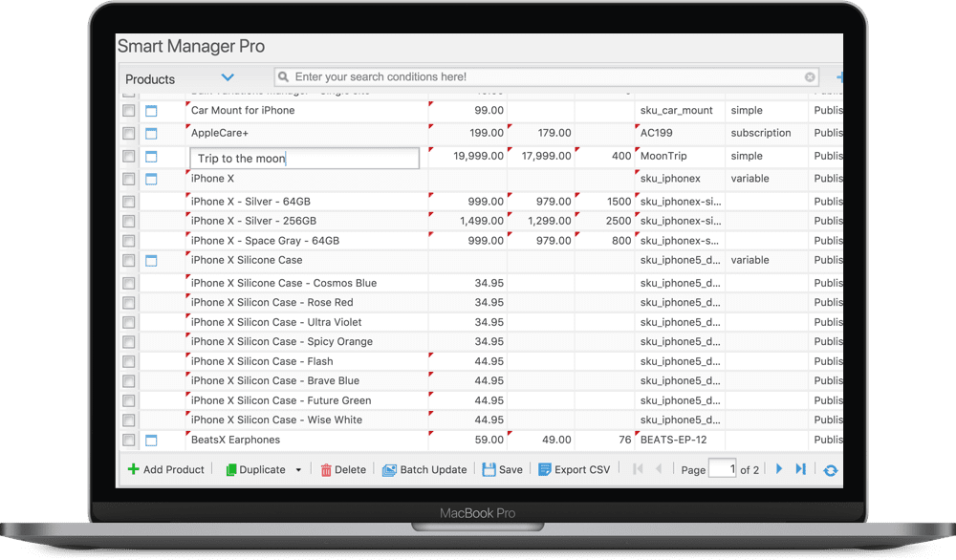Click the BeatsX sale price 49.00
This screenshot has width=956, height=560.
pyautogui.click(x=556, y=440)
